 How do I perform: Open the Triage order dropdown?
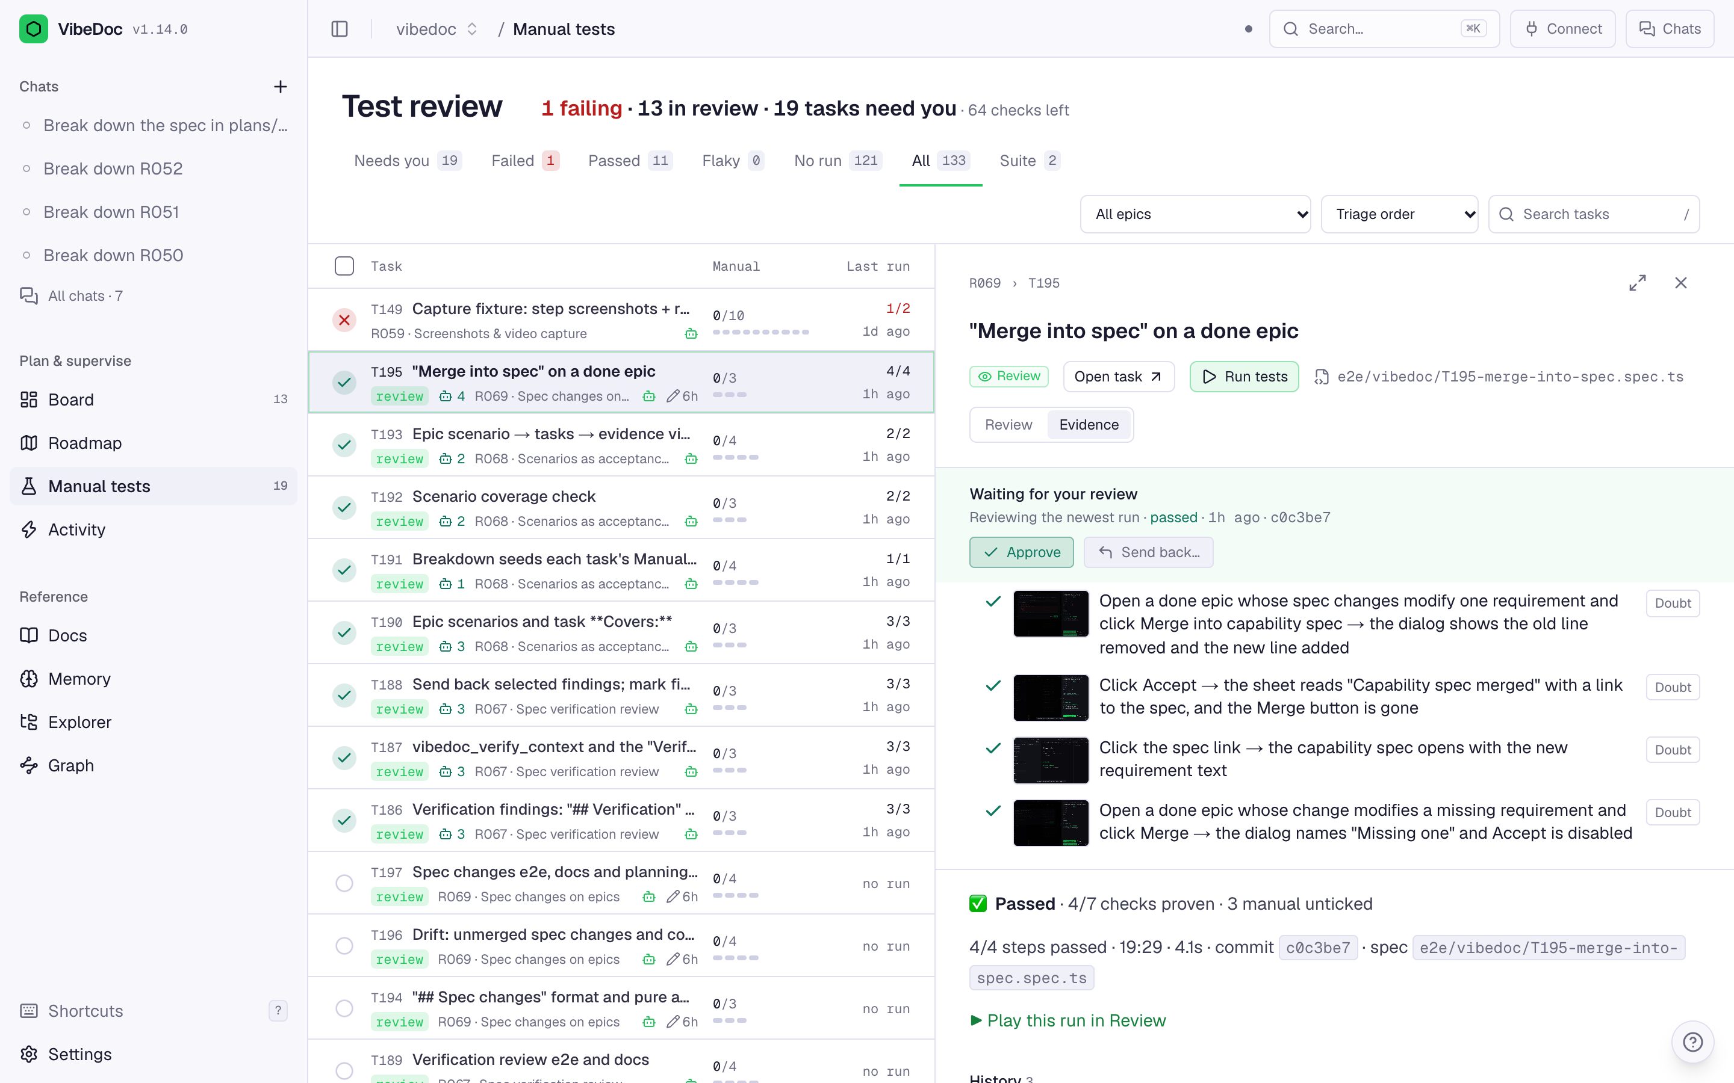[x=1399, y=214]
